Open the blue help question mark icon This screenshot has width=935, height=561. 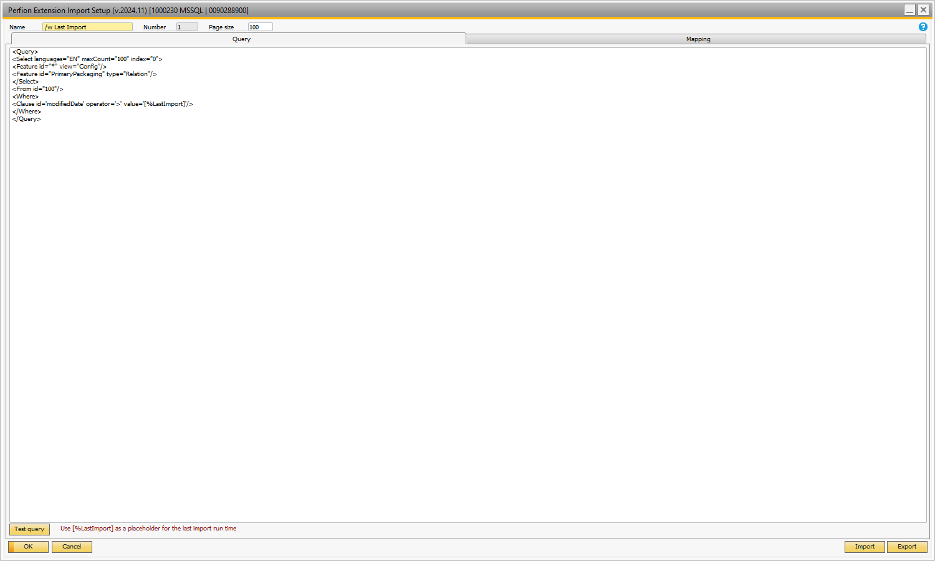point(923,27)
